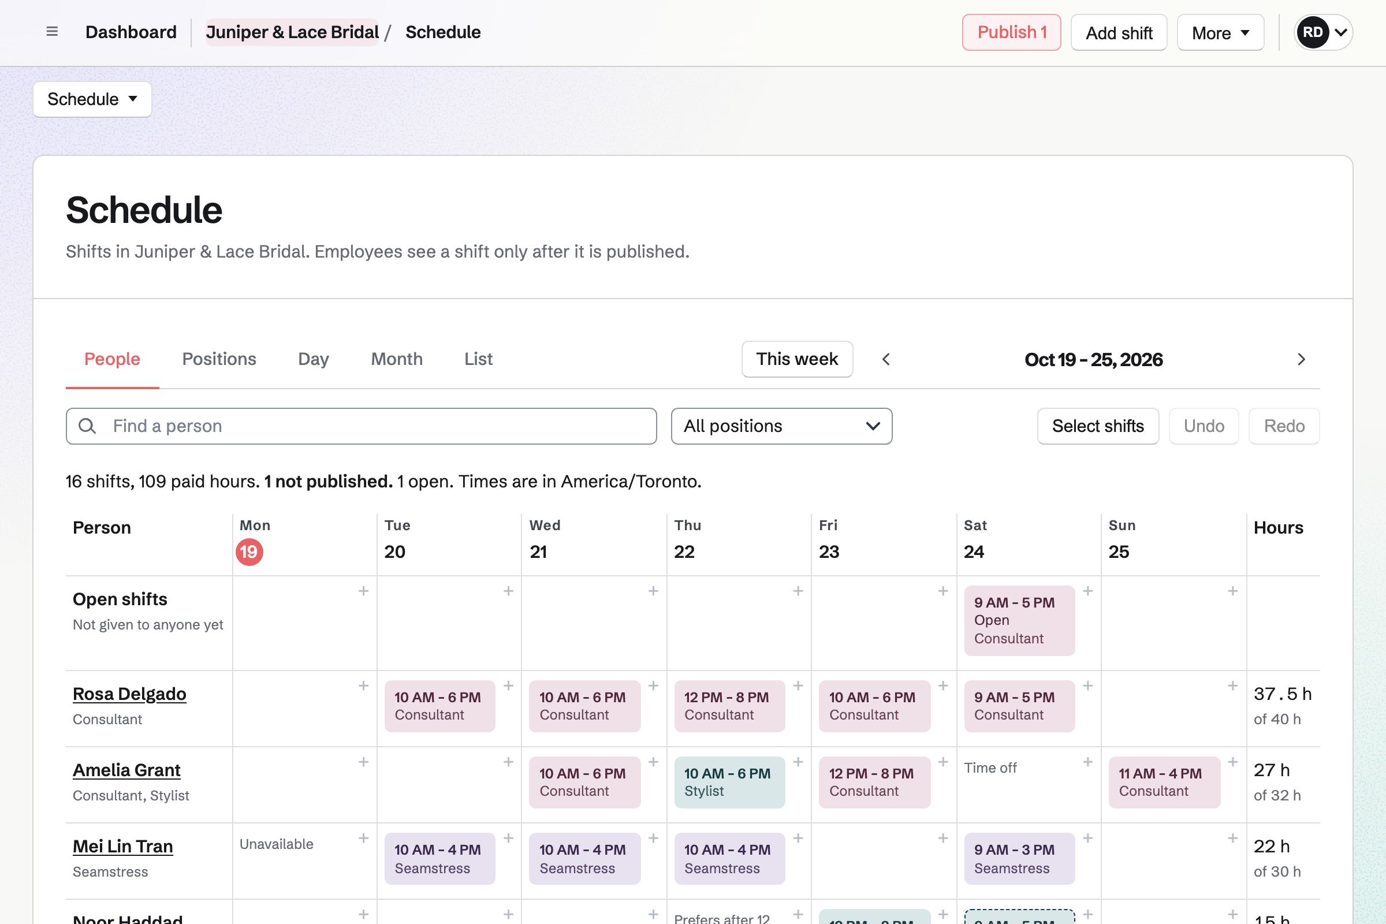The image size is (1386, 924).
Task: Add shift for Amelia Grant on Saturday
Action: click(1088, 762)
